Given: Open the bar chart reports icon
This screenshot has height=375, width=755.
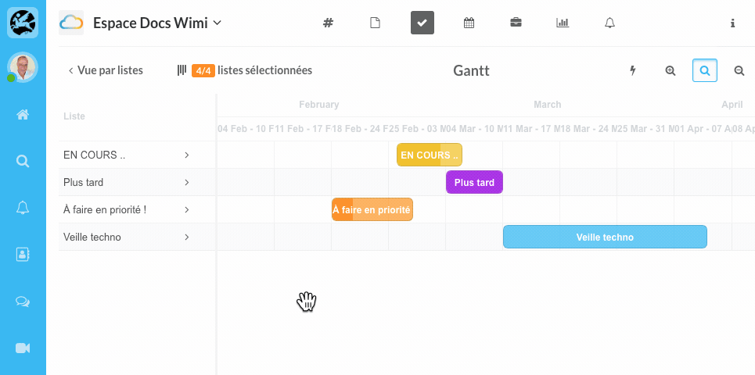Looking at the screenshot, I should [x=563, y=23].
